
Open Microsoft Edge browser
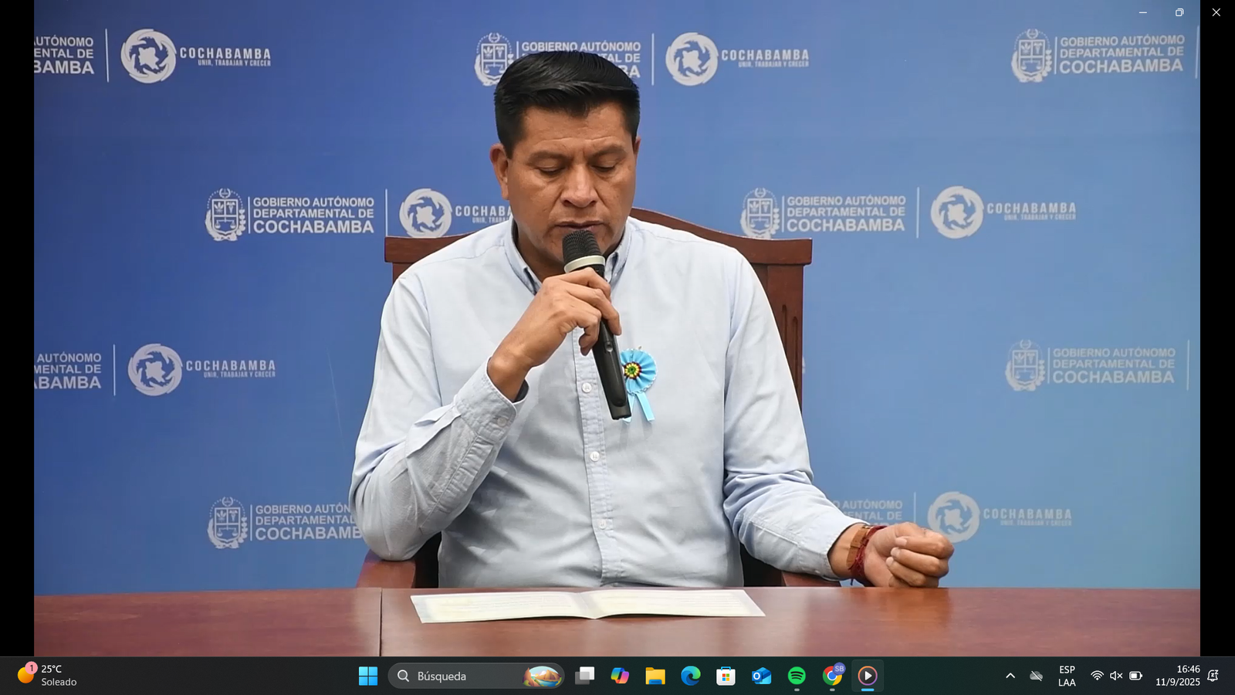coord(691,676)
